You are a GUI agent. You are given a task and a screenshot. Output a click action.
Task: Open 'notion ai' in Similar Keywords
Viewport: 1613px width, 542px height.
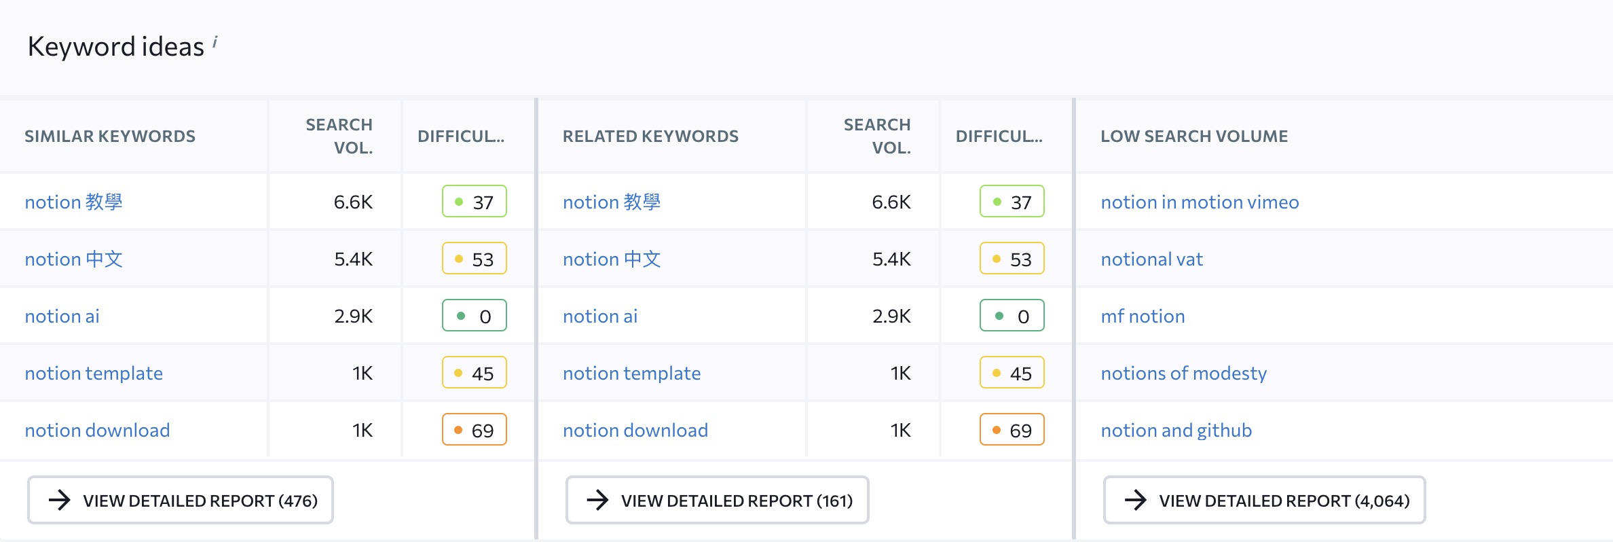(62, 316)
